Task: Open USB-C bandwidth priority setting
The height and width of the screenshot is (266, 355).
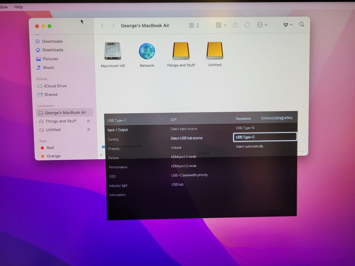Action: pyautogui.click(x=189, y=175)
